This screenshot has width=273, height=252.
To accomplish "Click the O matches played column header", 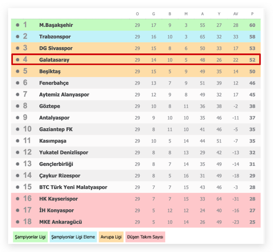I will pos(137,14).
